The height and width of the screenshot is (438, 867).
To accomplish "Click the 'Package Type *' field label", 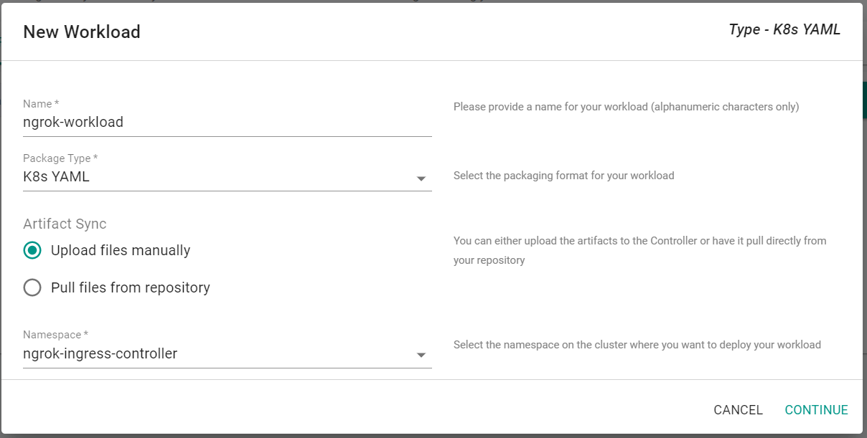I will coord(60,158).
